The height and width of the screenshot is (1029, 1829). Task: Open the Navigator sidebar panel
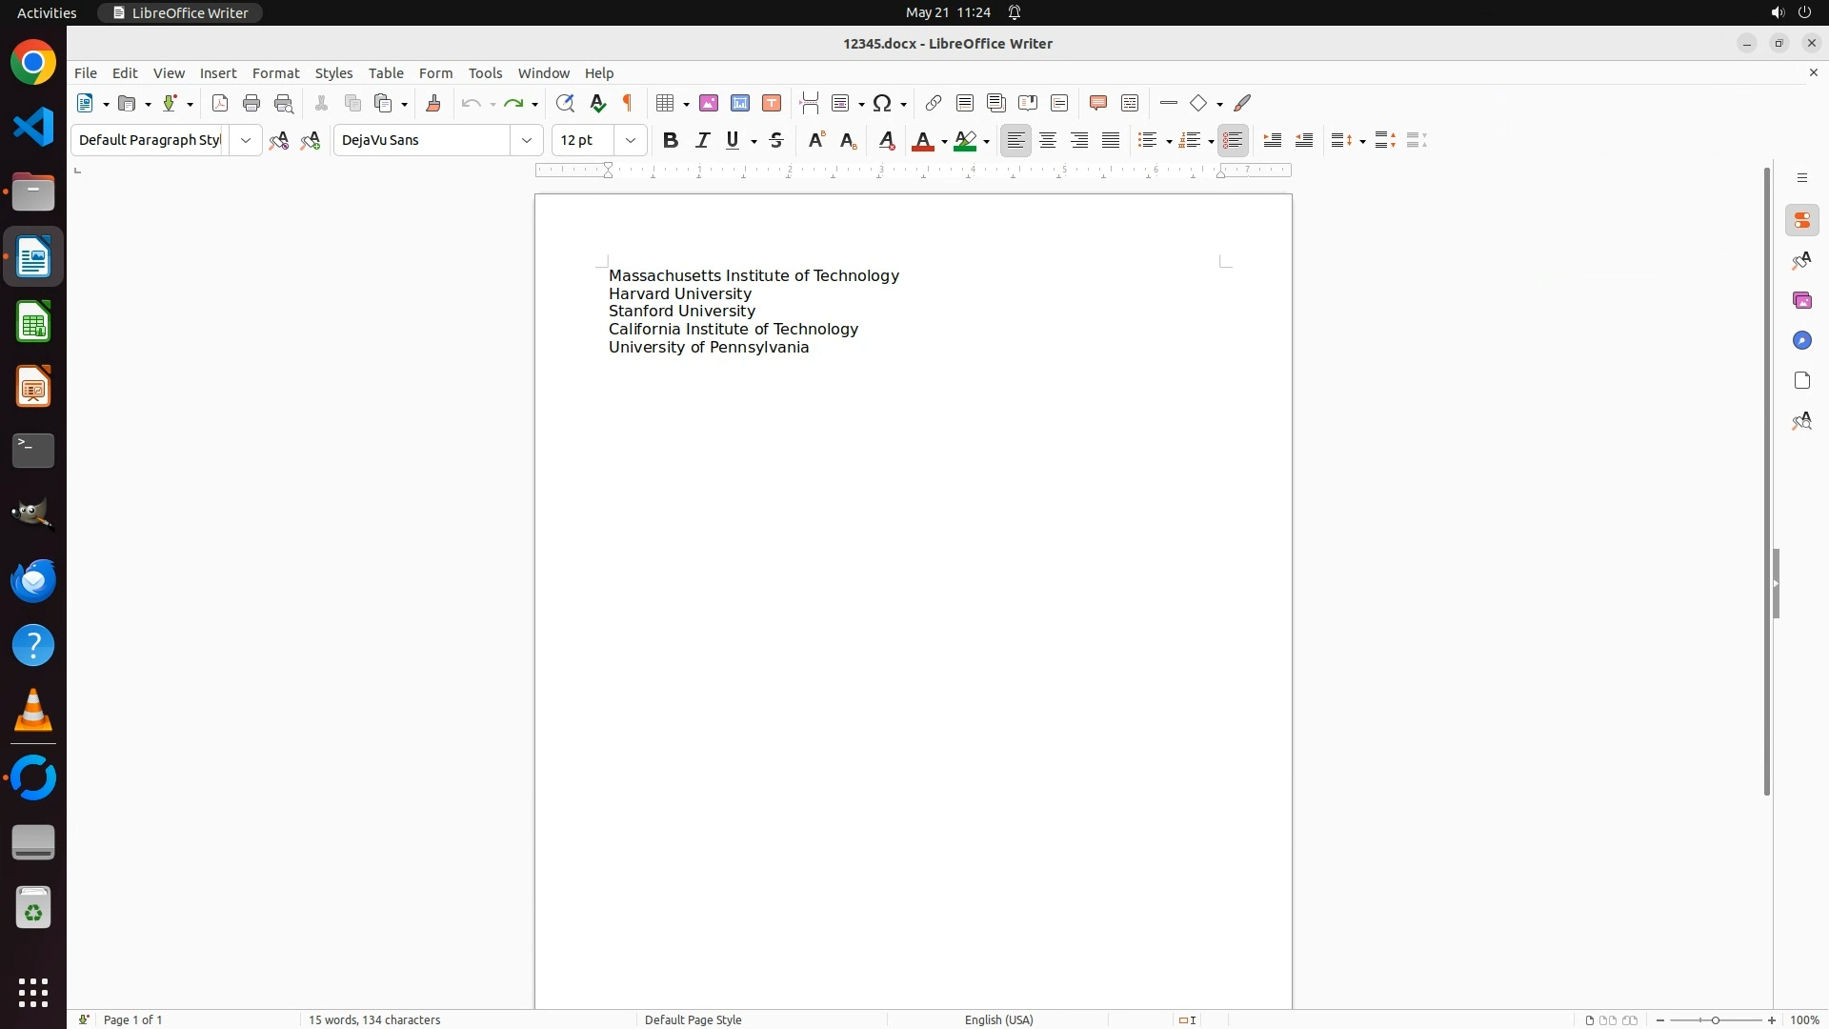[x=1801, y=340]
